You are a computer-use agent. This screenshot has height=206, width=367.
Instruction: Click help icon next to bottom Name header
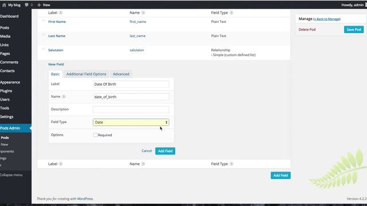(x=143, y=164)
